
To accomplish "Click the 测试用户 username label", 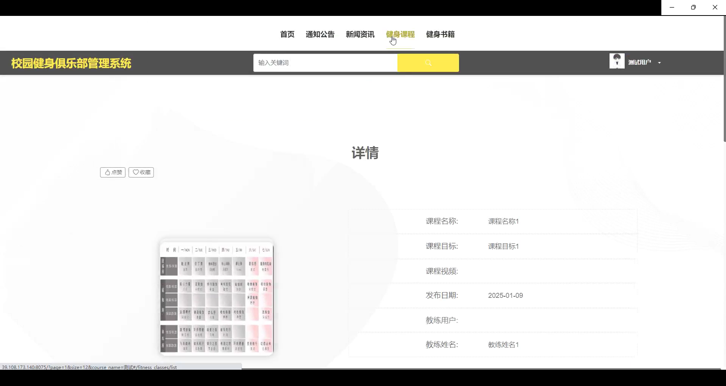I will pyautogui.click(x=639, y=62).
